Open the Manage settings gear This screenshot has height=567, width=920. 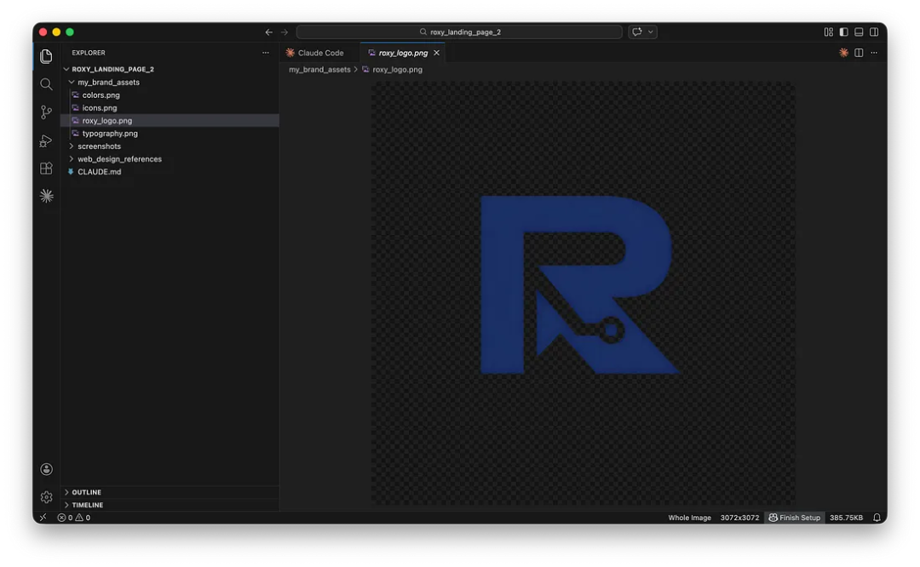point(46,497)
